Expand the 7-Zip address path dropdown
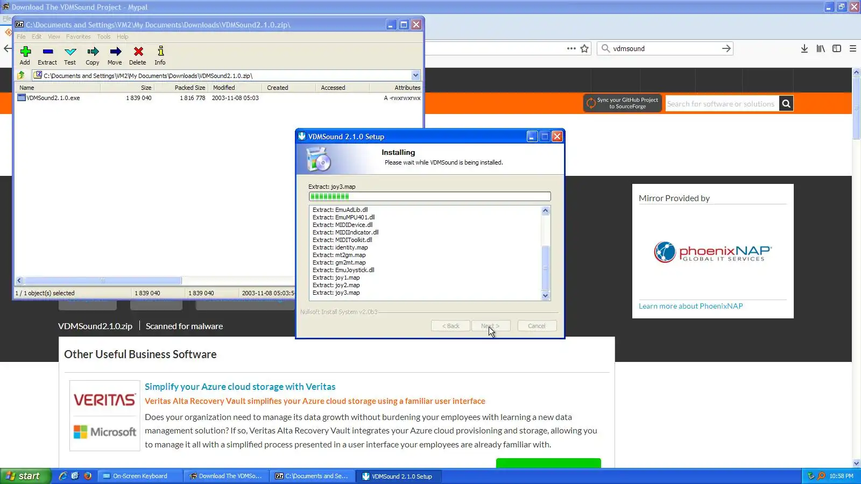861x484 pixels. tap(415, 75)
